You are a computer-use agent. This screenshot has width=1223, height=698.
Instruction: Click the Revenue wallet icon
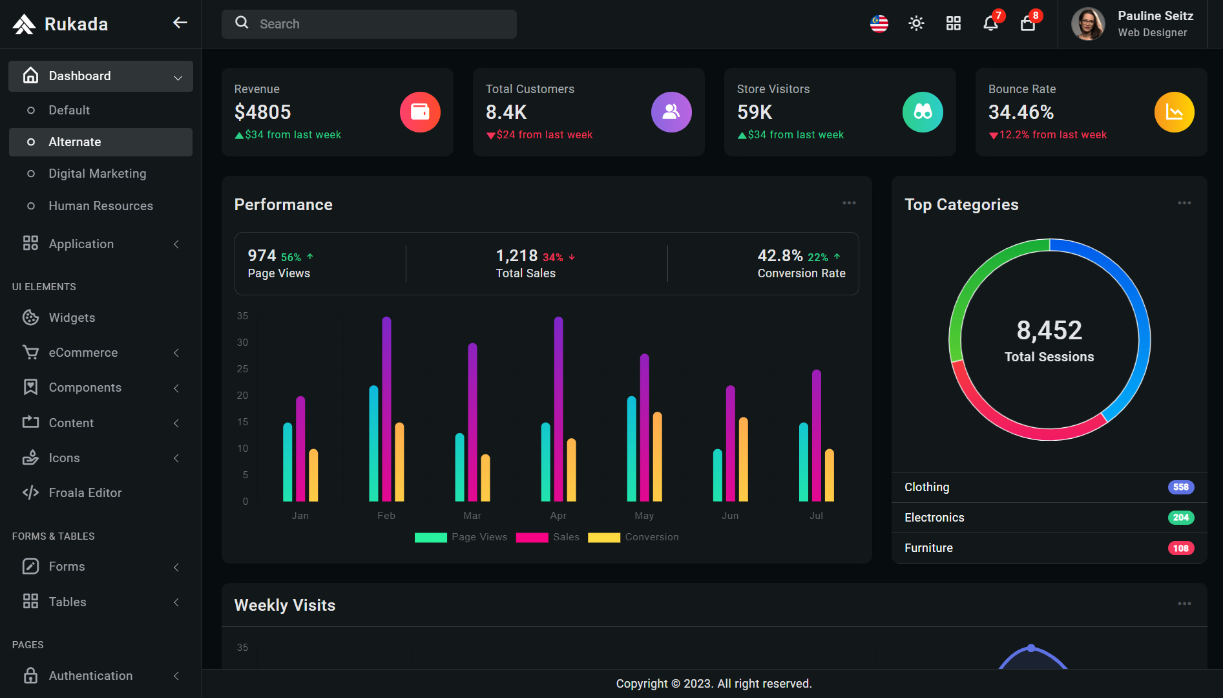pos(420,112)
